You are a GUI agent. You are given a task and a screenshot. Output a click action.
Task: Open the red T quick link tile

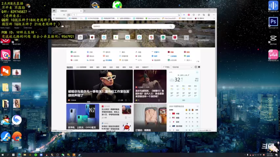pos(175,37)
